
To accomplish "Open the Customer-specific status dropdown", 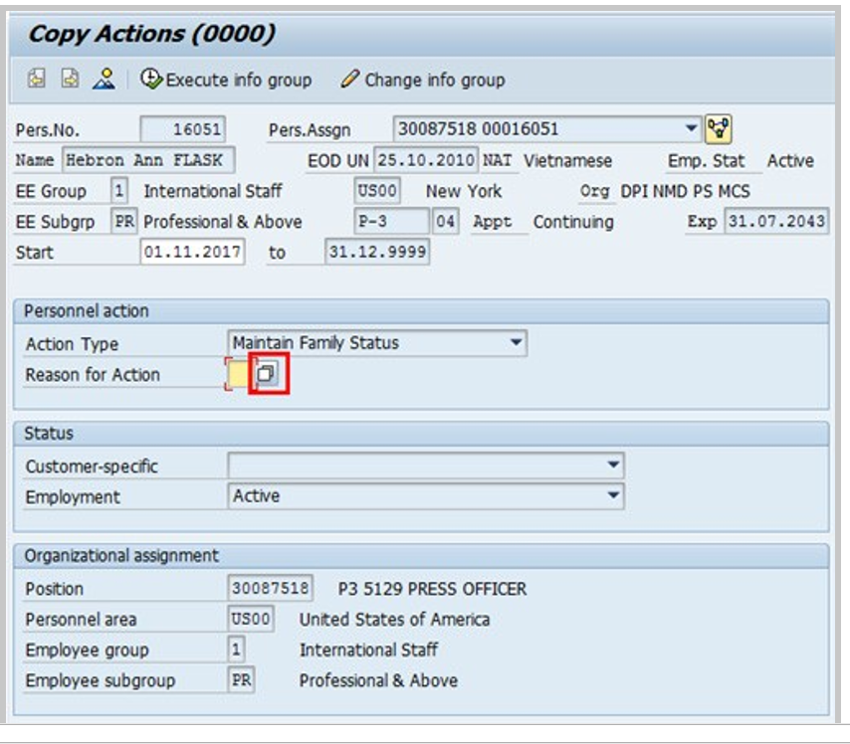I will (426, 465).
